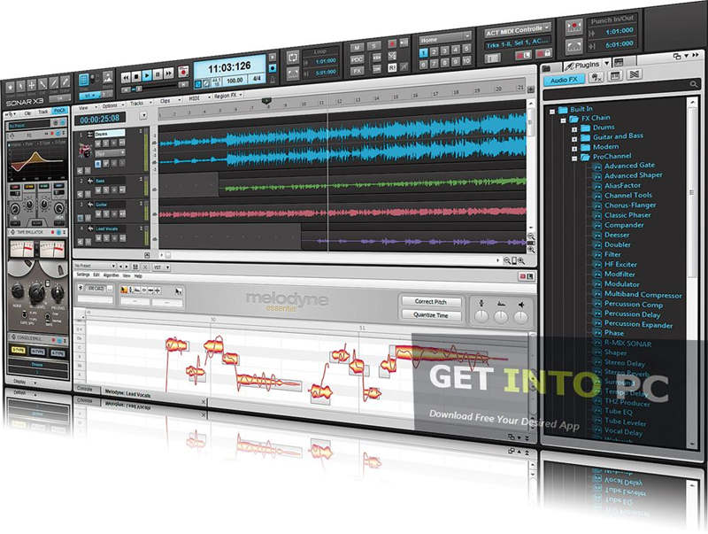This screenshot has width=708, height=534.
Task: Select the Smart tool star icon
Action: (10, 86)
